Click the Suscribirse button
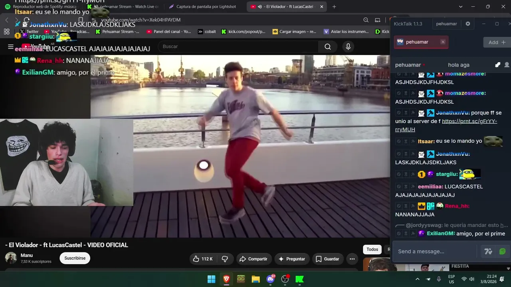Viewport: 511px width, 287px height. click(75, 258)
